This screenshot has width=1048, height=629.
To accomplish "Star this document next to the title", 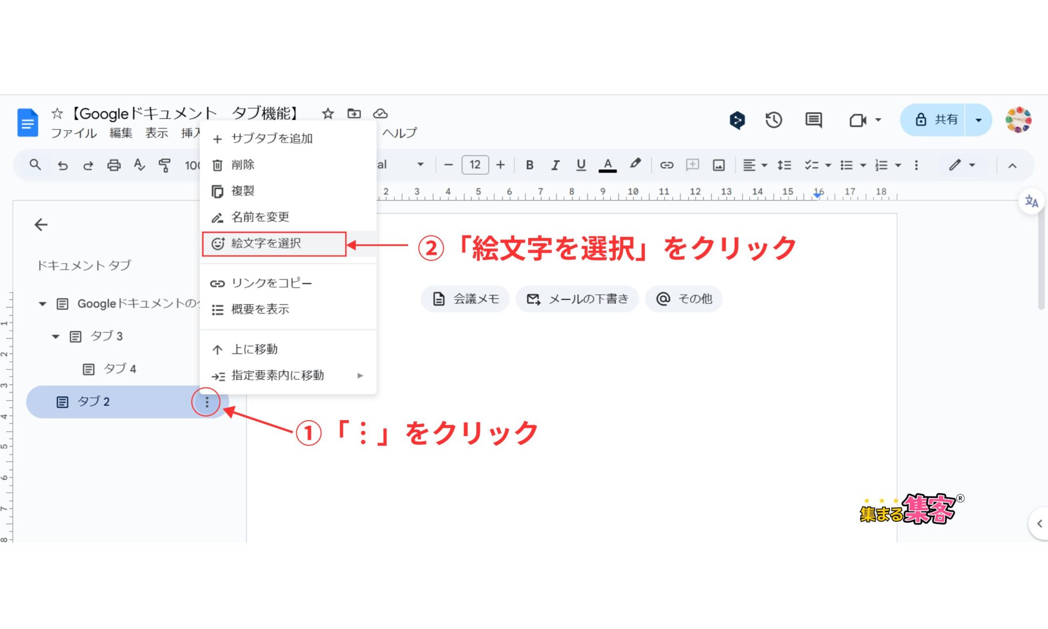I will pos(327,114).
